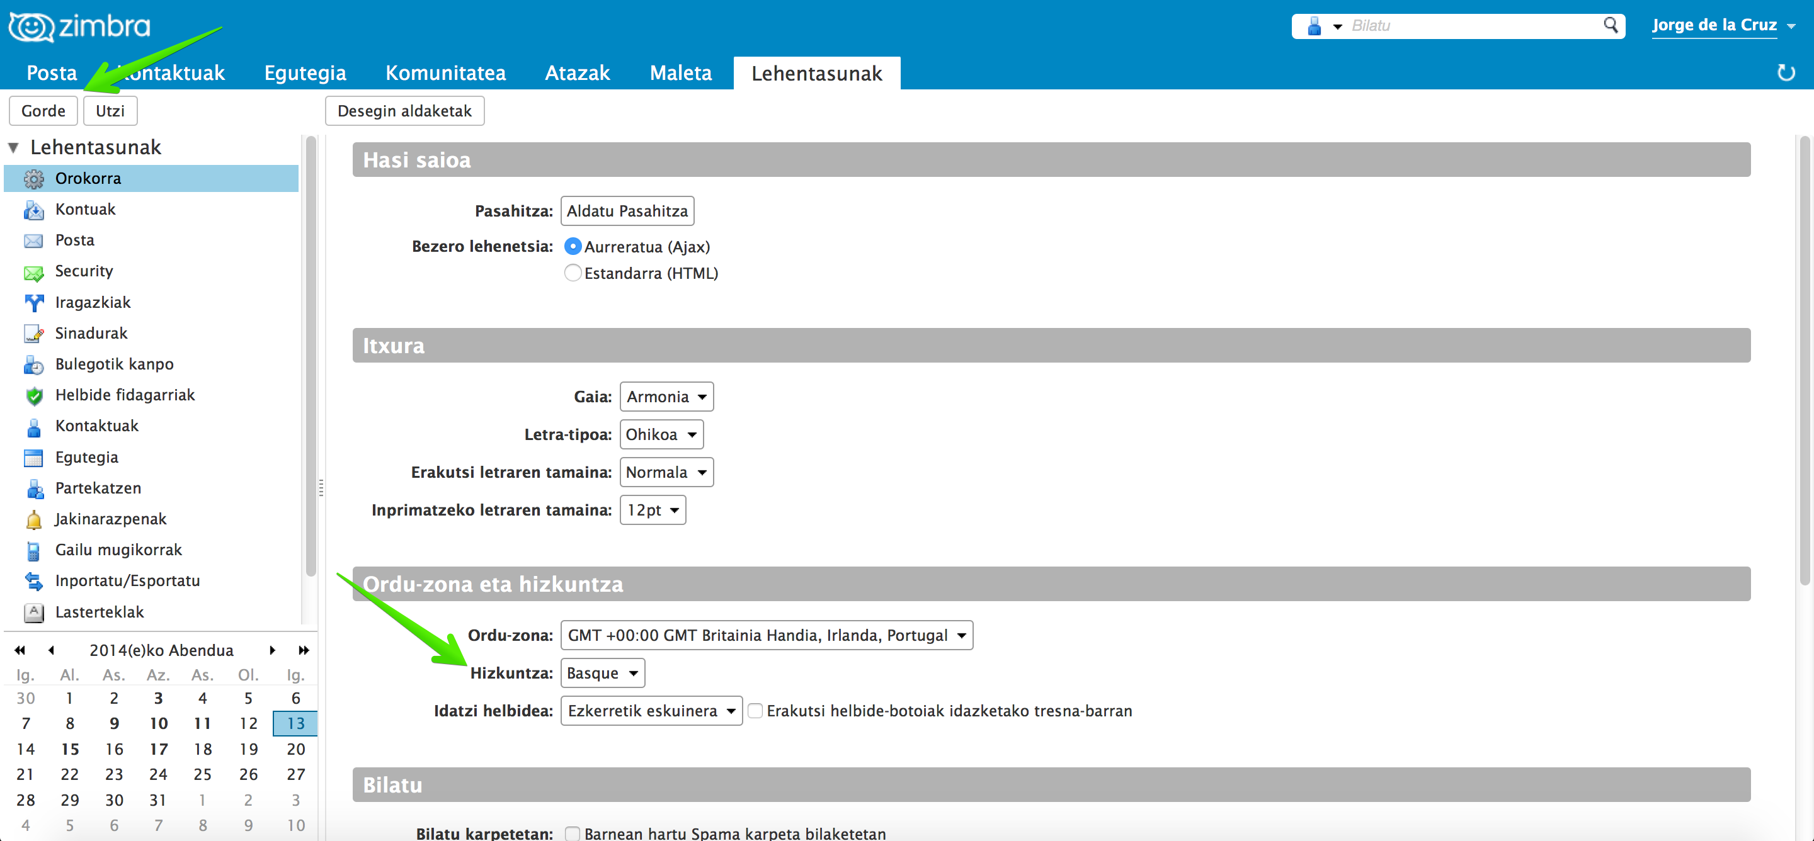Click the Jakinarazpenak bell icon
The width and height of the screenshot is (1814, 841).
(34, 519)
